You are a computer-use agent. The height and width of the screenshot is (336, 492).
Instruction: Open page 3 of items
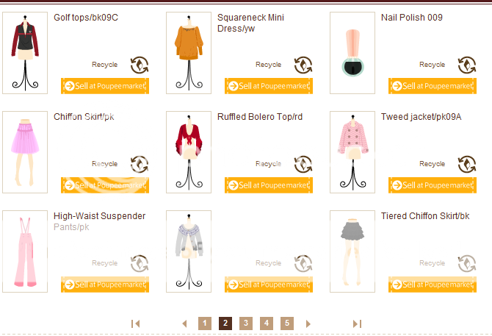coord(246,324)
